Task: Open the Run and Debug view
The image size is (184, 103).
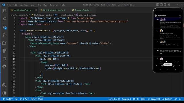Action: 4,35
